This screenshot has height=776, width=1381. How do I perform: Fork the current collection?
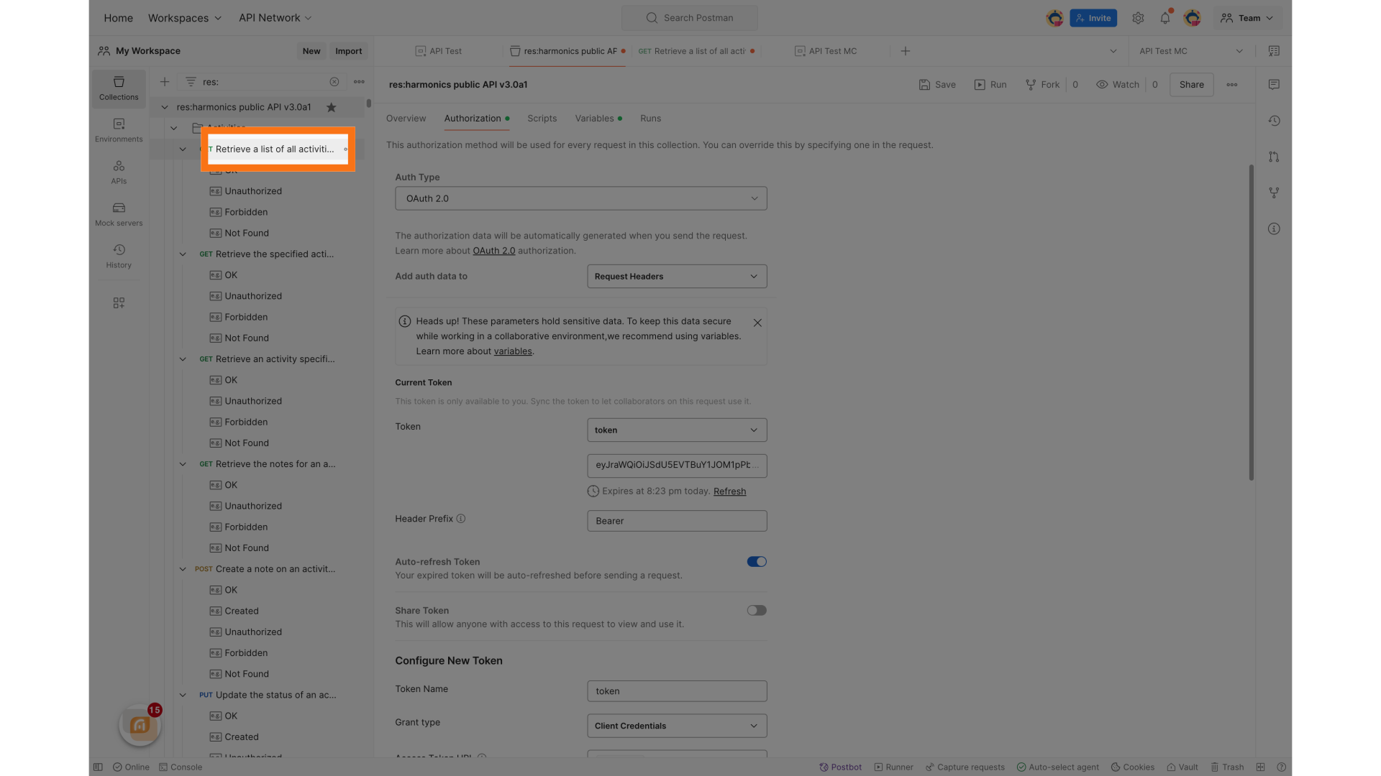point(1042,84)
